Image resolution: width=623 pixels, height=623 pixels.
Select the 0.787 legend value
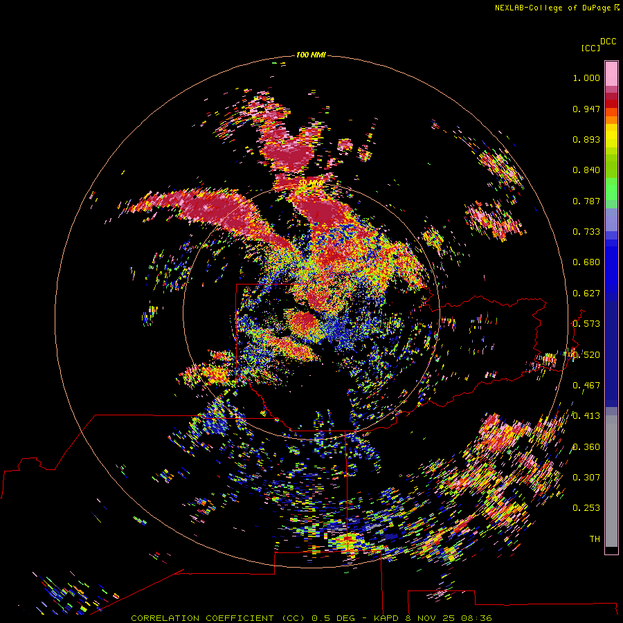586,201
